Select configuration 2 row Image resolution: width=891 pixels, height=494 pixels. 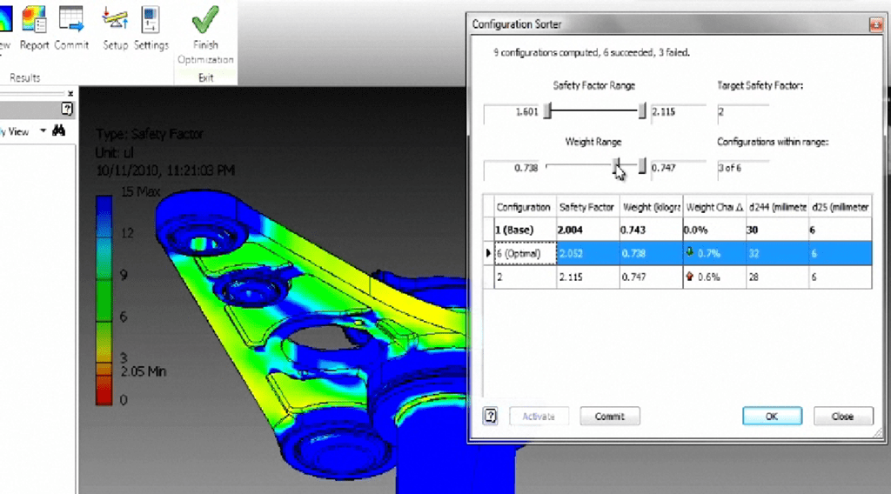[x=677, y=277]
